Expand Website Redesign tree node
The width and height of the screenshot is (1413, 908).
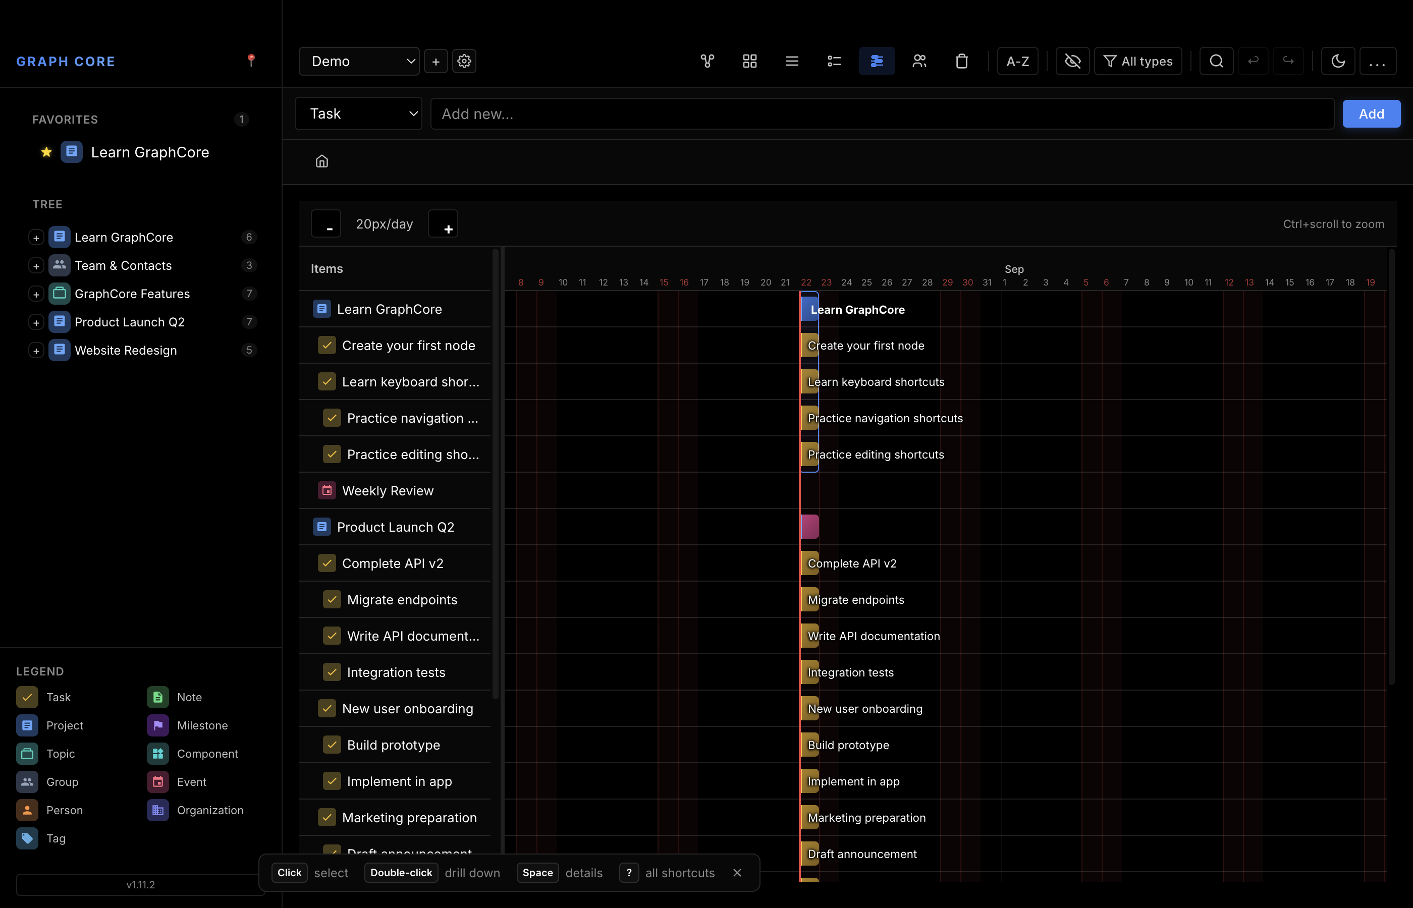[36, 351]
